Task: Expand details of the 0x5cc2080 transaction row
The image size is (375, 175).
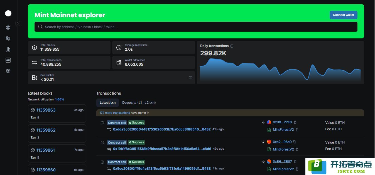Action: point(102,162)
